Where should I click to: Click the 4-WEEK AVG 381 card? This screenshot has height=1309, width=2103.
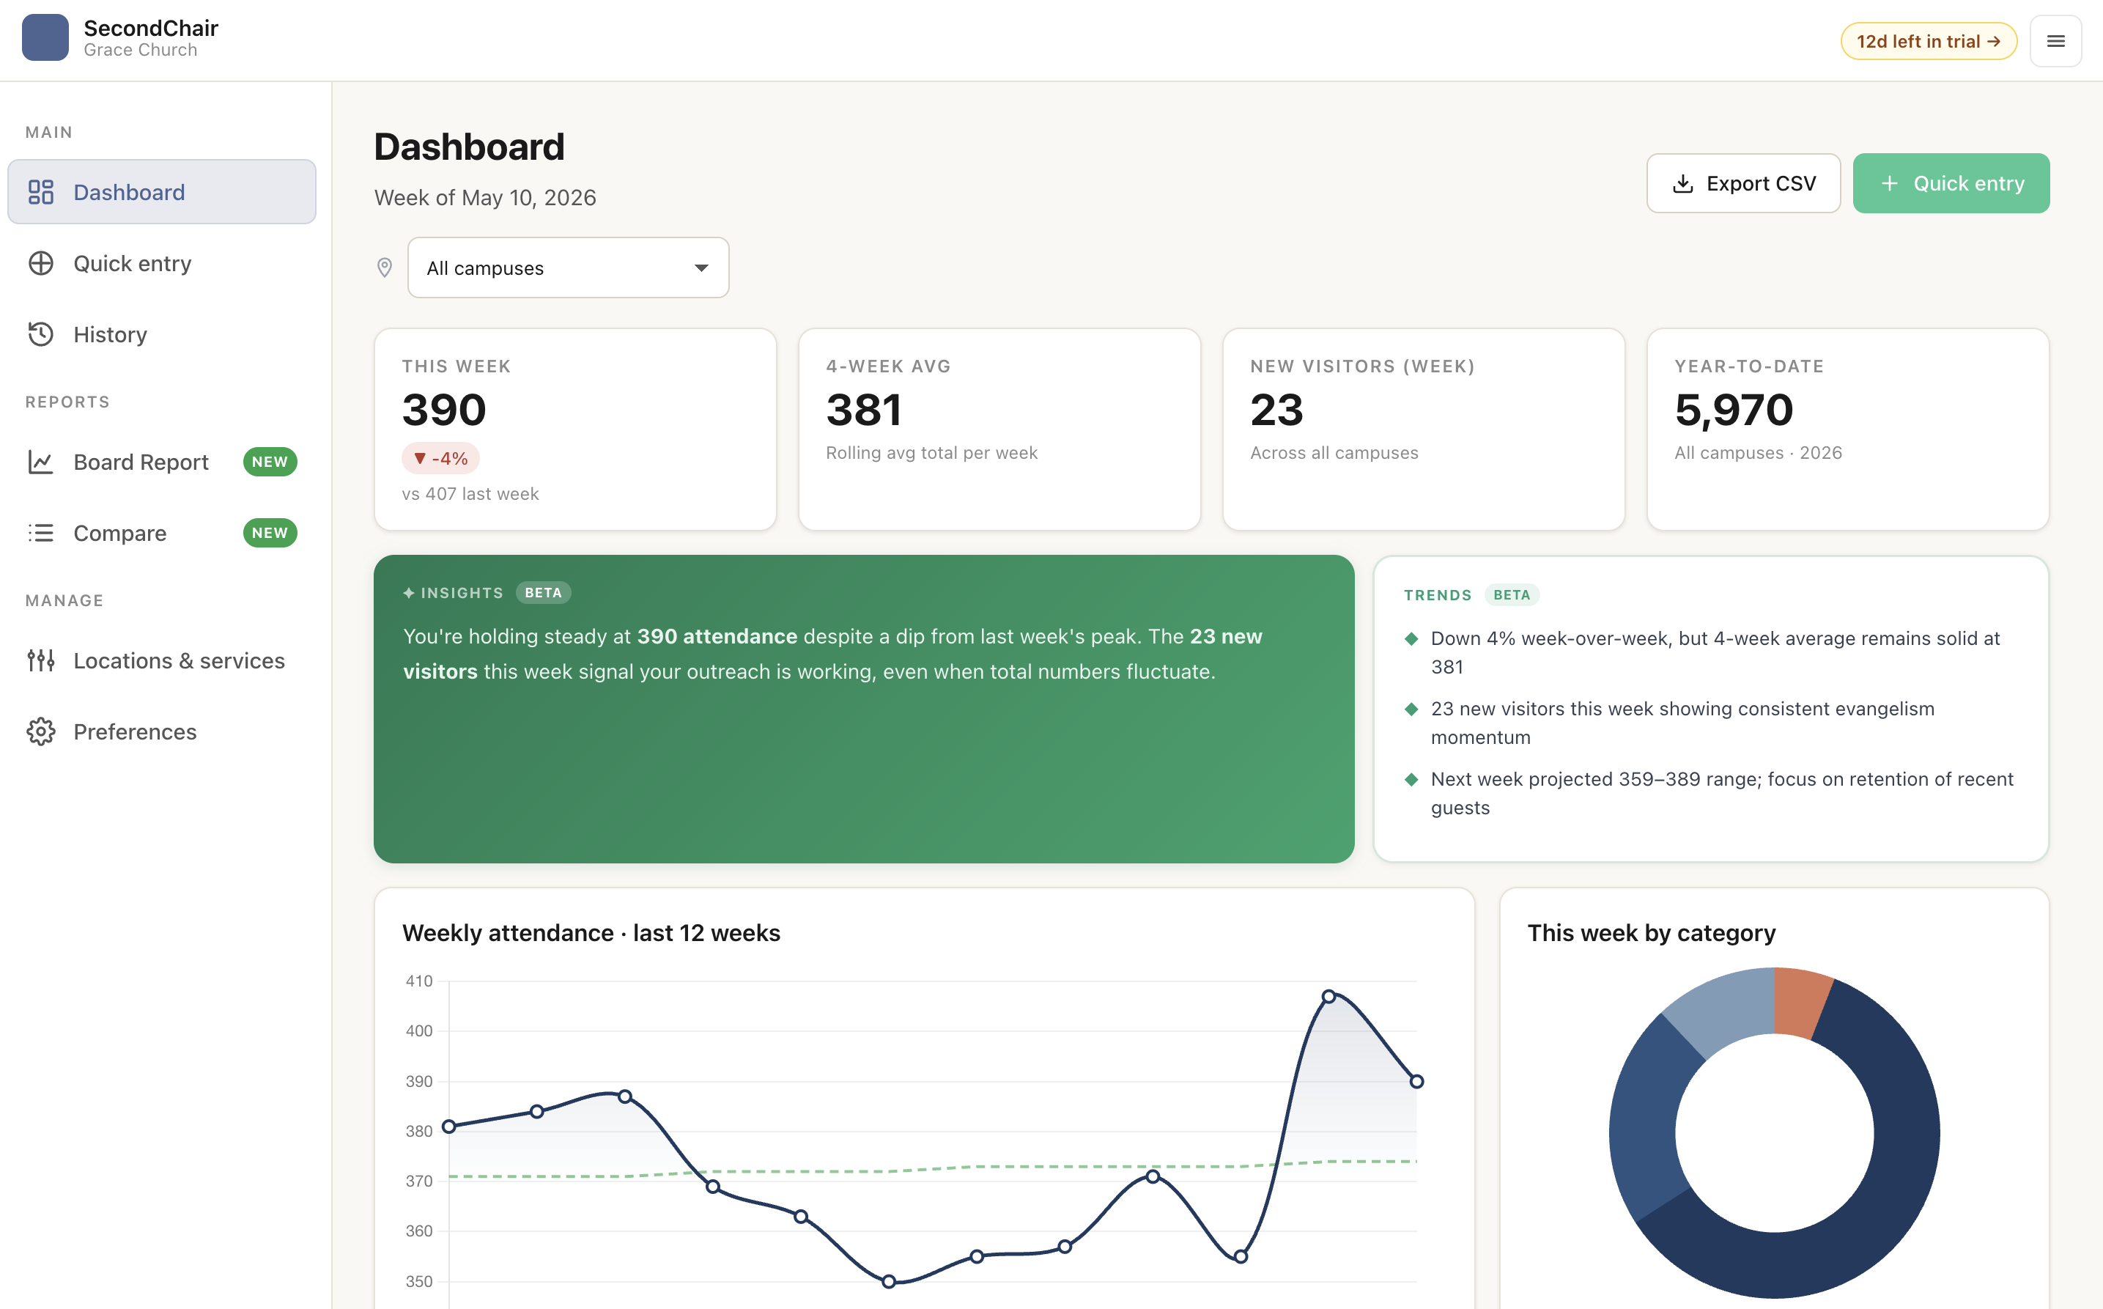pos(999,429)
